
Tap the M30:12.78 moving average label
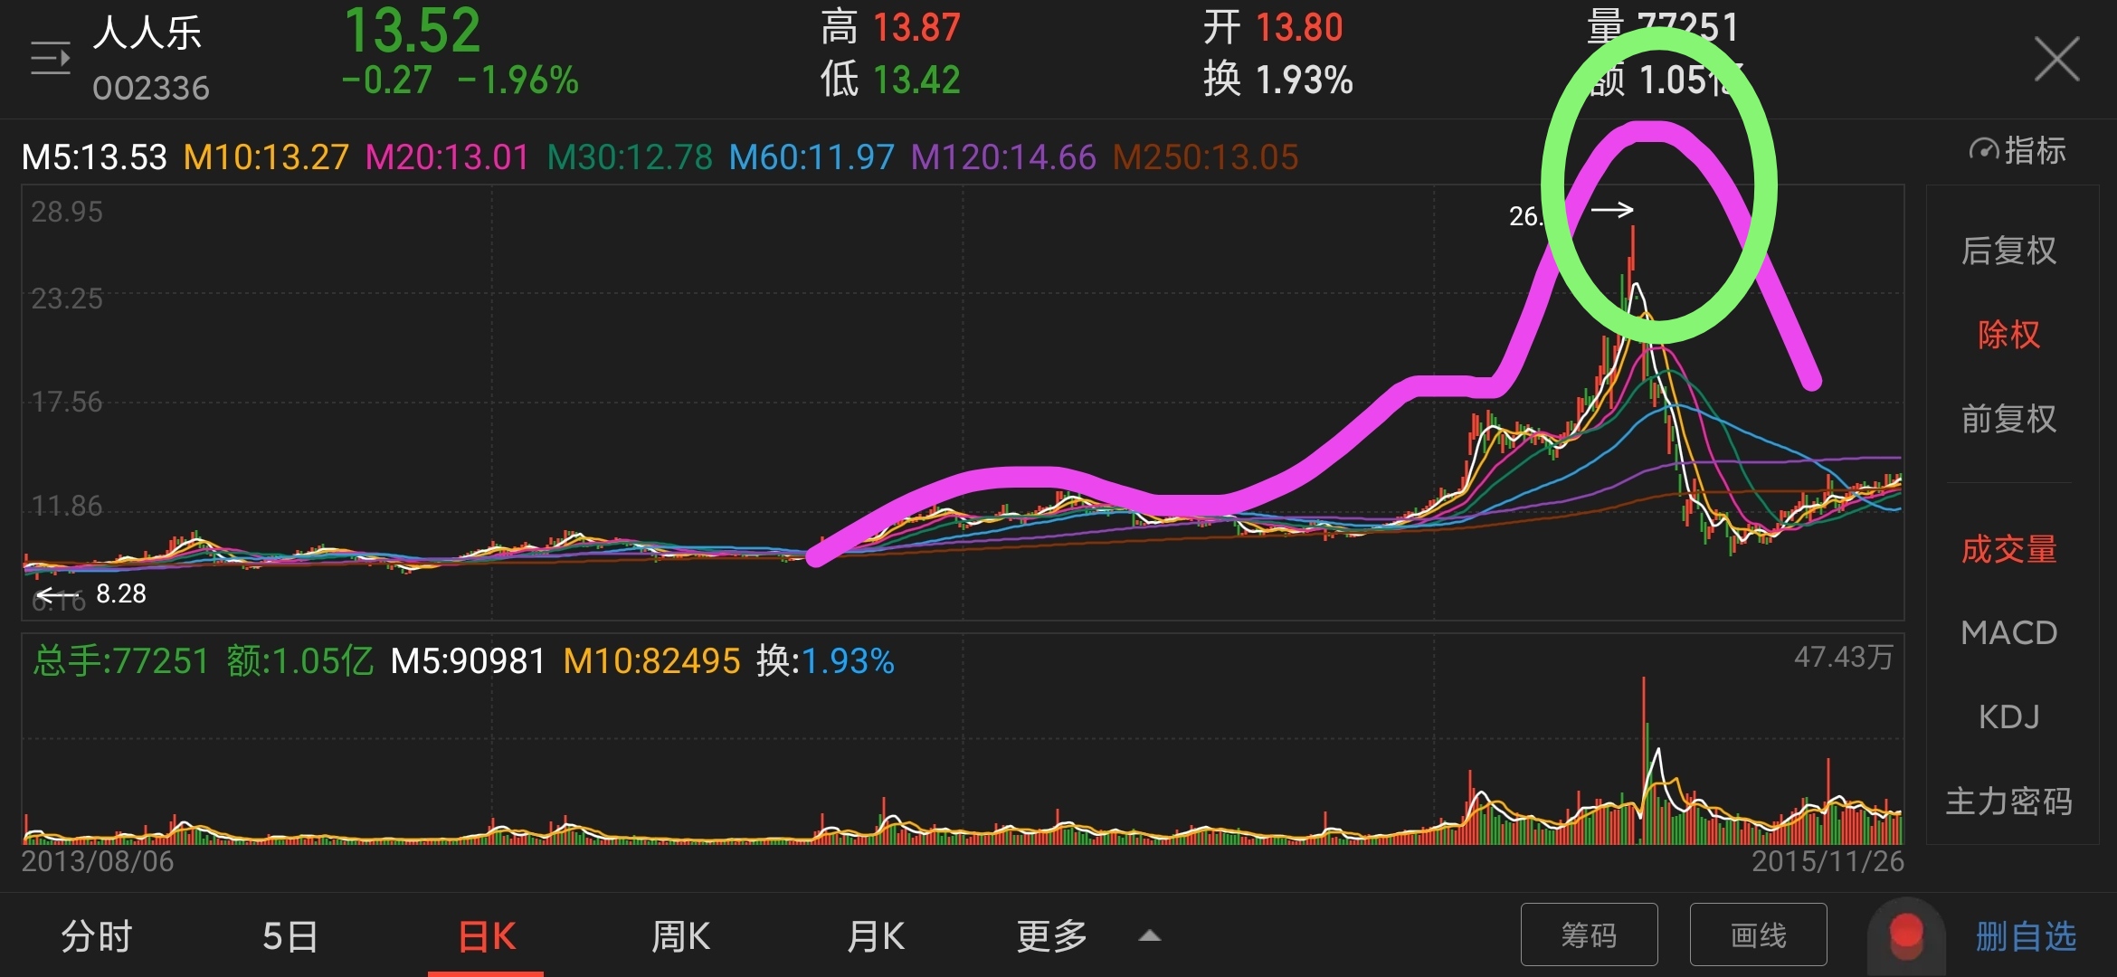tap(630, 157)
